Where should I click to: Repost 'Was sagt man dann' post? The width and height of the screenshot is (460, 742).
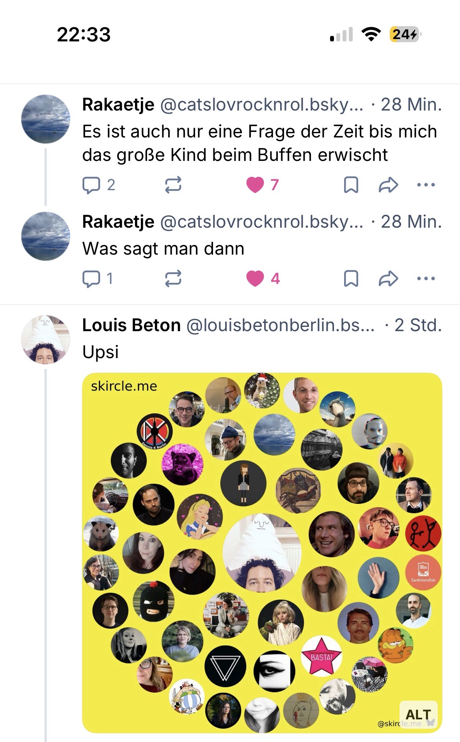click(x=173, y=278)
